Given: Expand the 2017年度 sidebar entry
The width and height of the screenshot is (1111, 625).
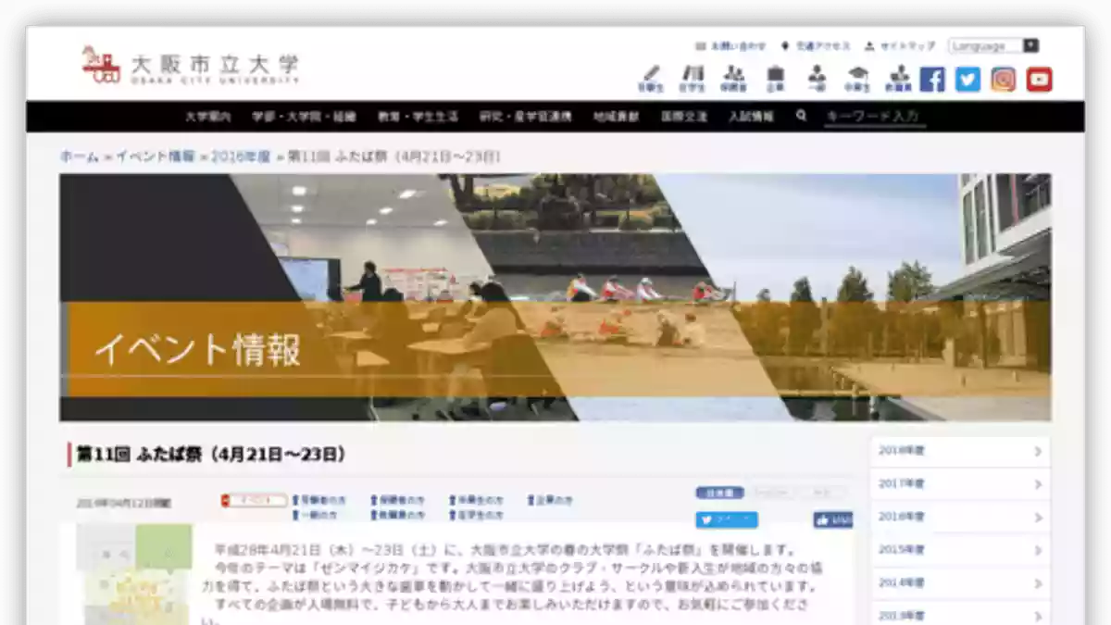Looking at the screenshot, I should pyautogui.click(x=960, y=484).
